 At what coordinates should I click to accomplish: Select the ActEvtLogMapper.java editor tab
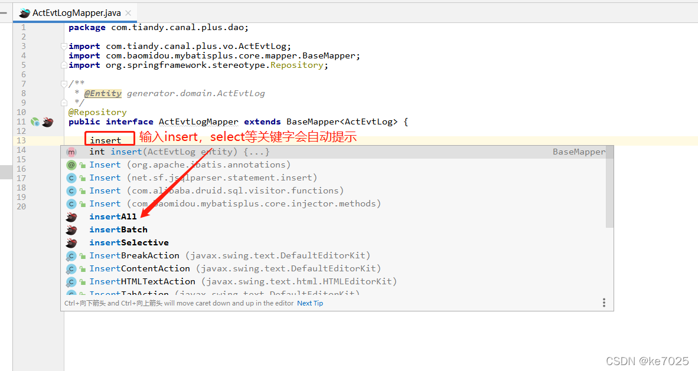[76, 13]
